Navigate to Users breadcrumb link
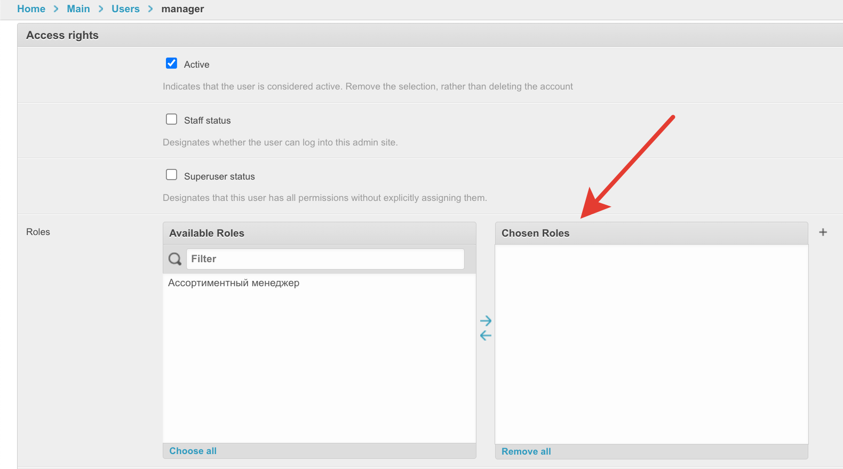The image size is (843, 469). click(125, 9)
